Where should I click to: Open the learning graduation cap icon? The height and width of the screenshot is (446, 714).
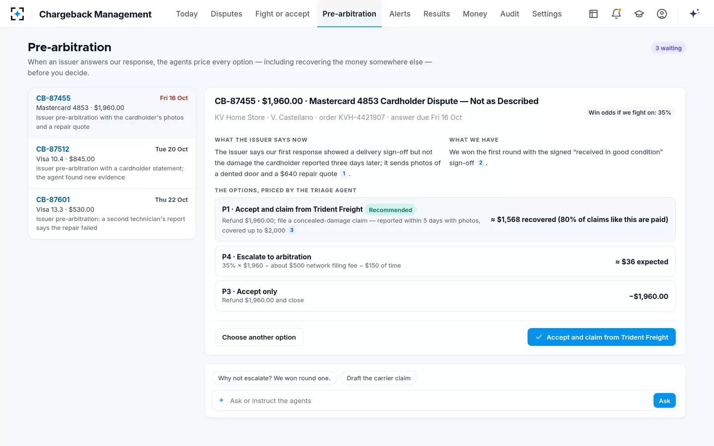click(639, 14)
